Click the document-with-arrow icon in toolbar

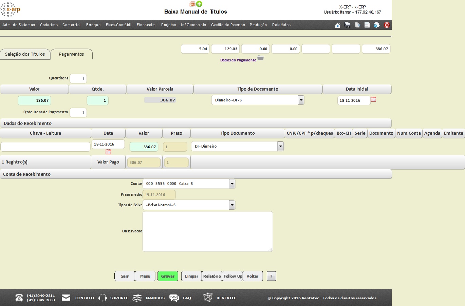[357, 25]
